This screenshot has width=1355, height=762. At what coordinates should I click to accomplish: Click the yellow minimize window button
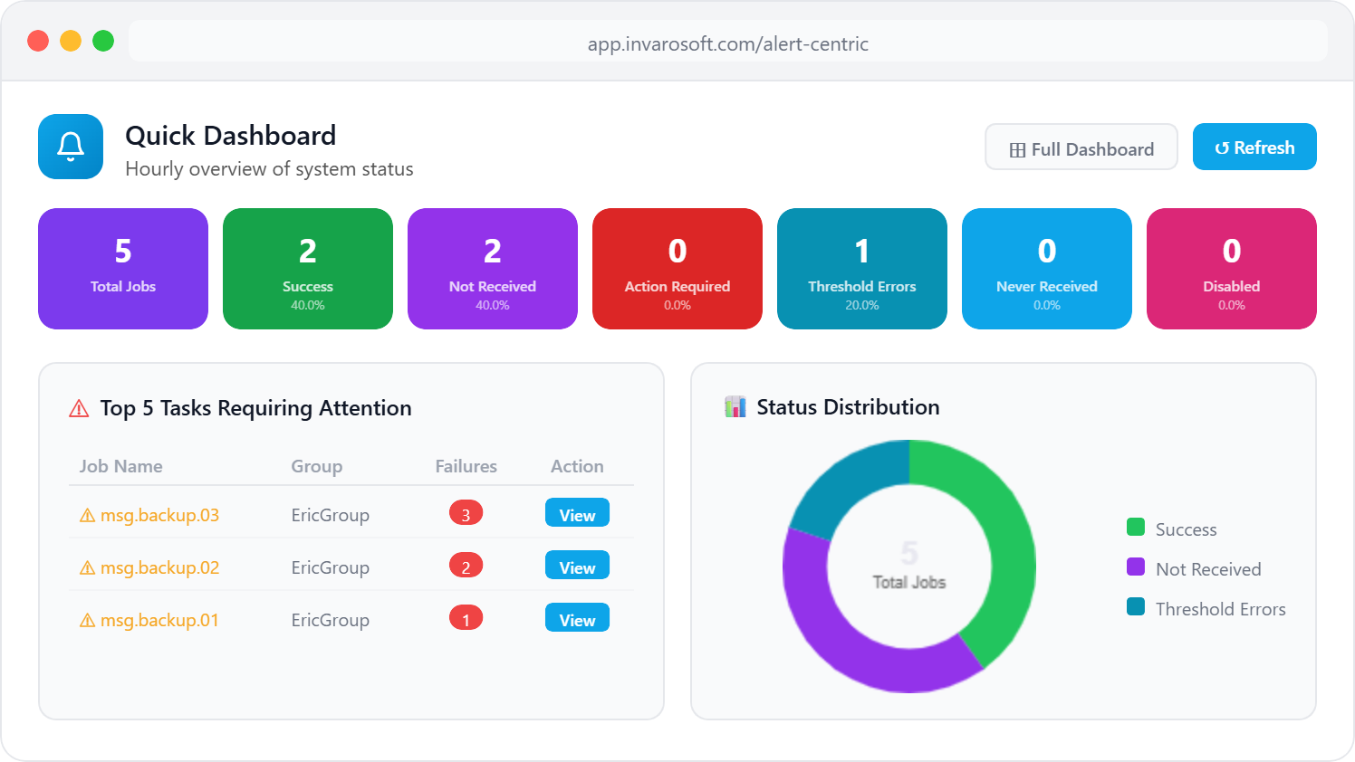coord(71,41)
